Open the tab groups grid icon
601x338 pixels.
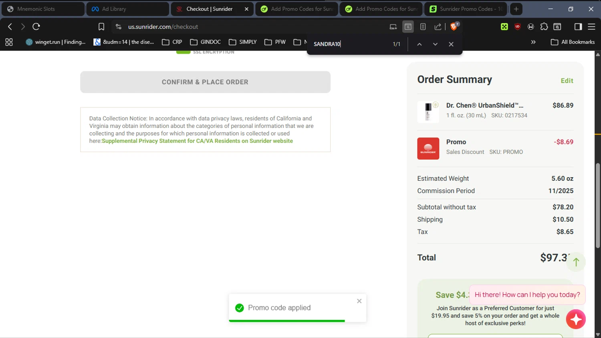[x=9, y=42]
